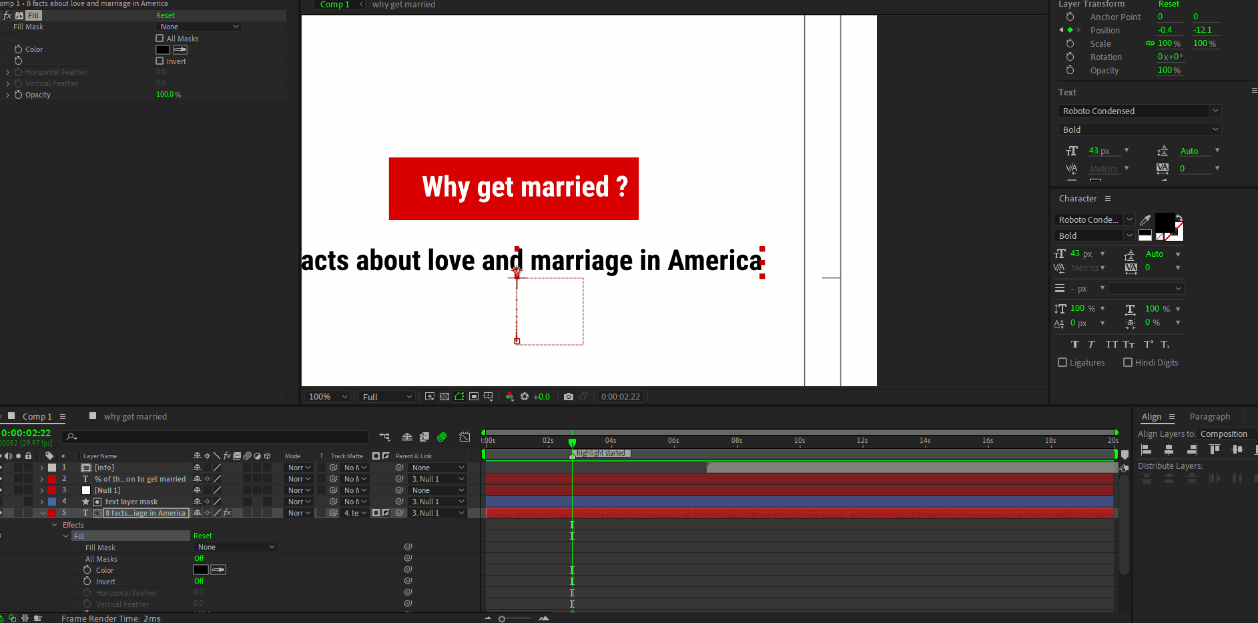Click the Position keyframe diamond in Layer Transform
The height and width of the screenshot is (623, 1258).
coord(1070,30)
